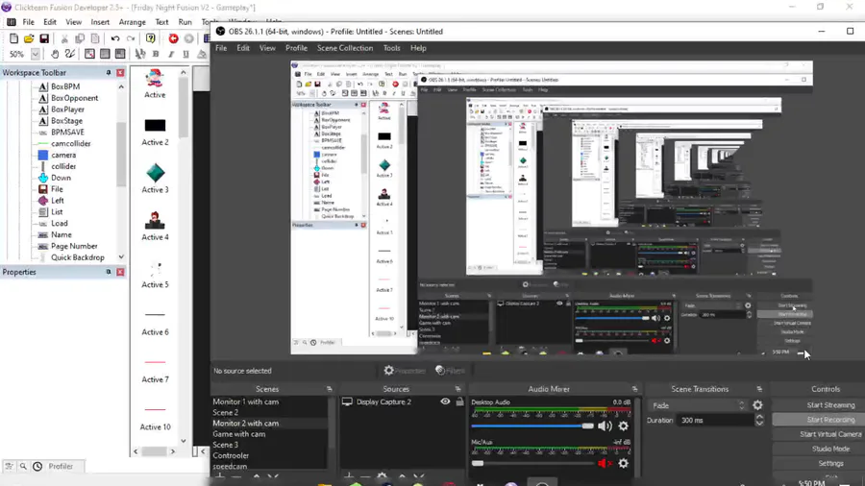Click the Duration stepper arrows

pyautogui.click(x=759, y=420)
